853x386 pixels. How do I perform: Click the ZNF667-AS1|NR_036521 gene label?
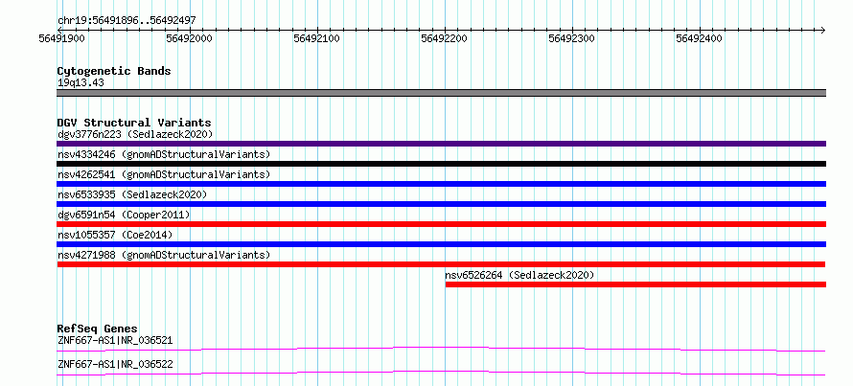115,341
